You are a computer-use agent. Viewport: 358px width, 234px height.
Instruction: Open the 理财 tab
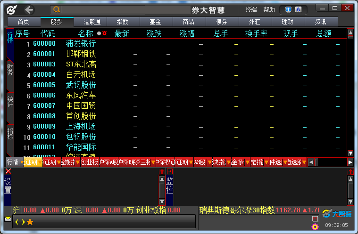pyautogui.click(x=288, y=22)
